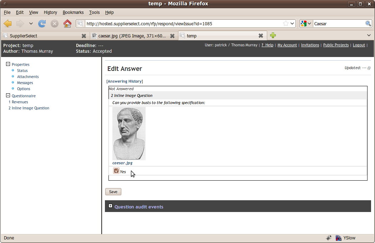Expand the Question audit events section

(110, 206)
